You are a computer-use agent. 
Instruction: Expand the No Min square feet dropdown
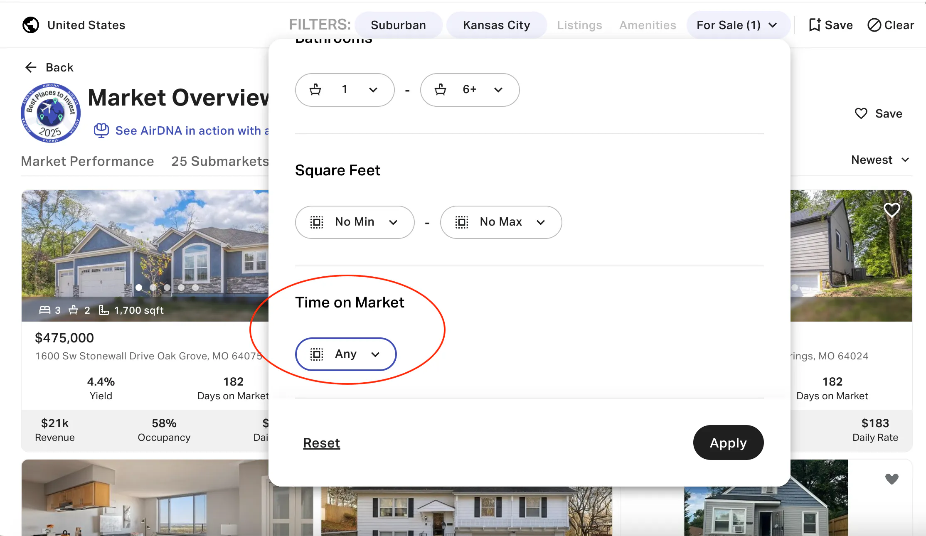click(x=355, y=222)
